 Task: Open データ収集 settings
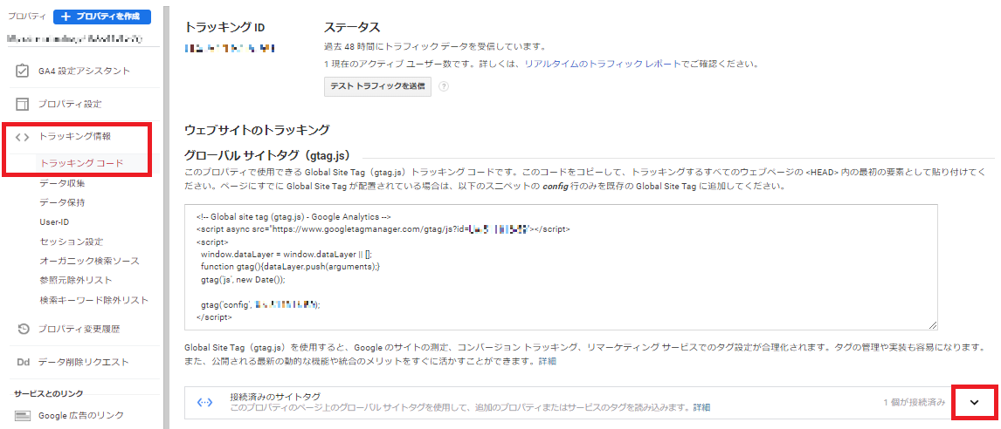(62, 183)
